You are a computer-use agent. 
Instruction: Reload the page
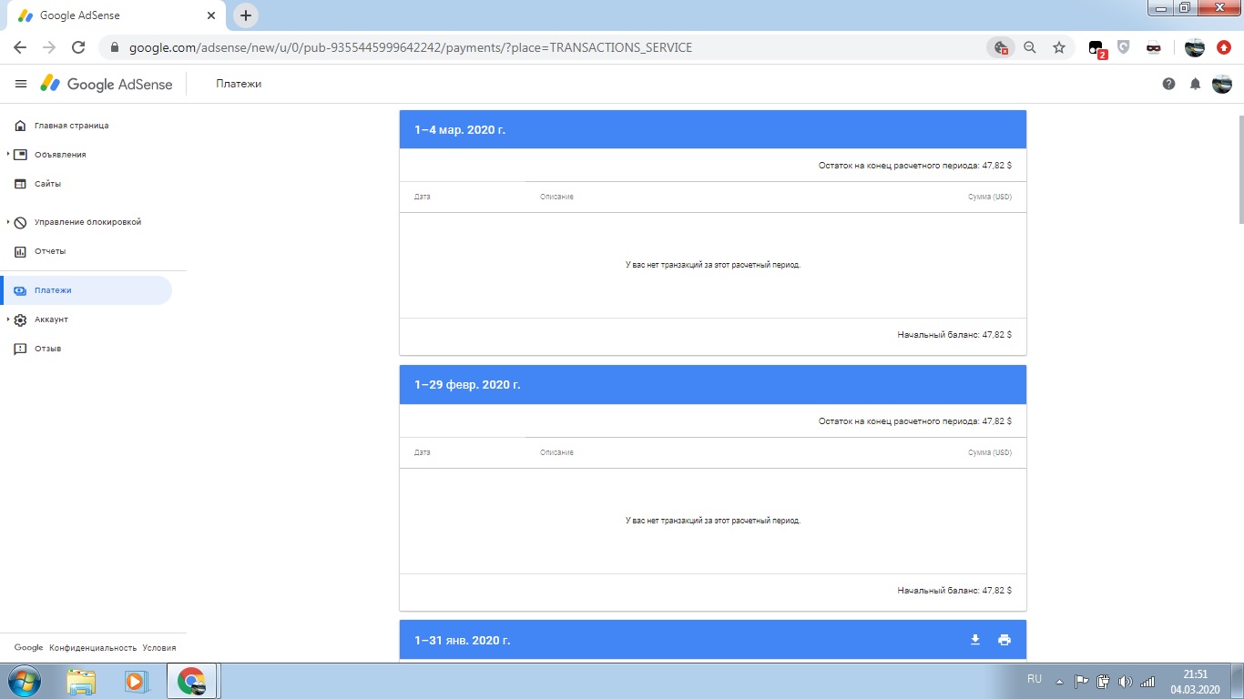click(x=78, y=47)
